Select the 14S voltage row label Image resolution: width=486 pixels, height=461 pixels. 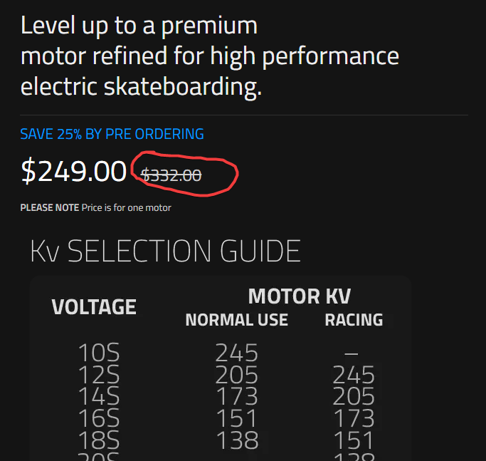[x=99, y=396]
